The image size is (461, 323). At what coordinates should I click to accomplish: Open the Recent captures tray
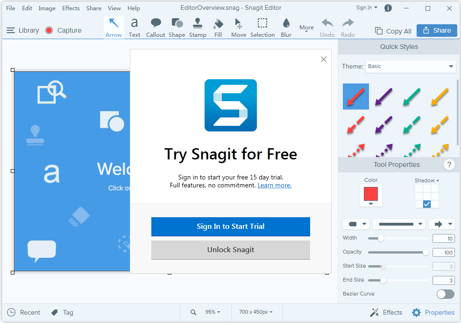[x=23, y=312]
